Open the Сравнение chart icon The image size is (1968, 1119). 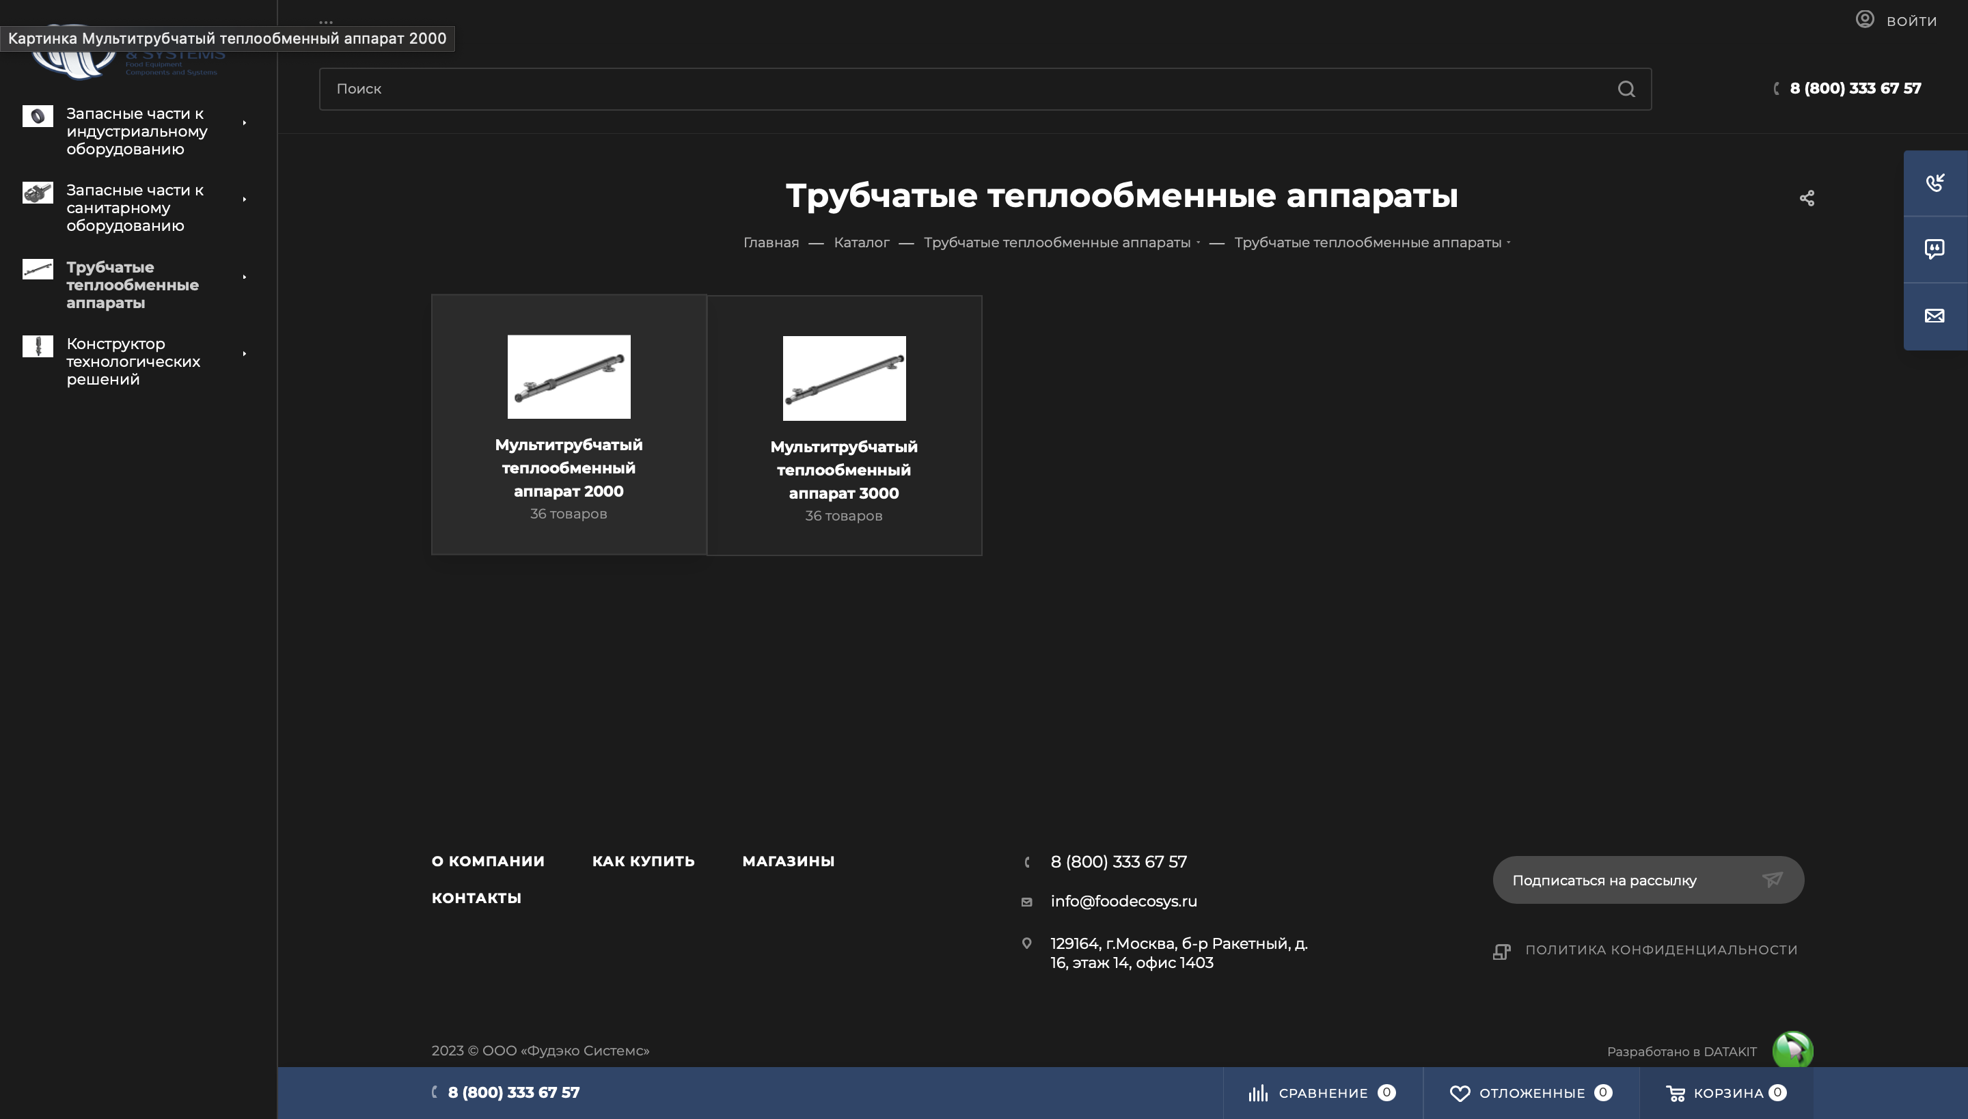pos(1257,1093)
